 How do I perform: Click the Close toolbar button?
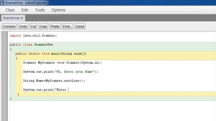coord(80,26)
